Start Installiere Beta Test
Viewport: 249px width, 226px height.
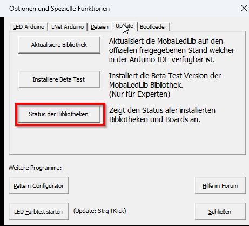pyautogui.click(x=59, y=79)
